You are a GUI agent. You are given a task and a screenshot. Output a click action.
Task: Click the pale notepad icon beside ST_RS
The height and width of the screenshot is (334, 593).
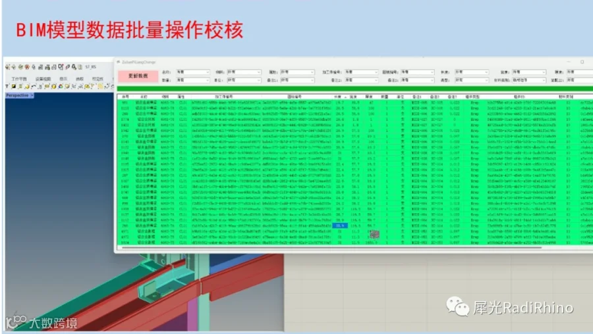(x=80, y=67)
